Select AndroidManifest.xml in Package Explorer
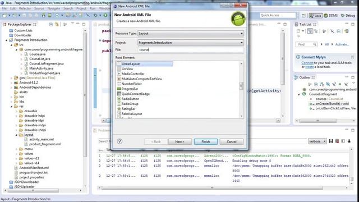 pyautogui.click(x=34, y=168)
